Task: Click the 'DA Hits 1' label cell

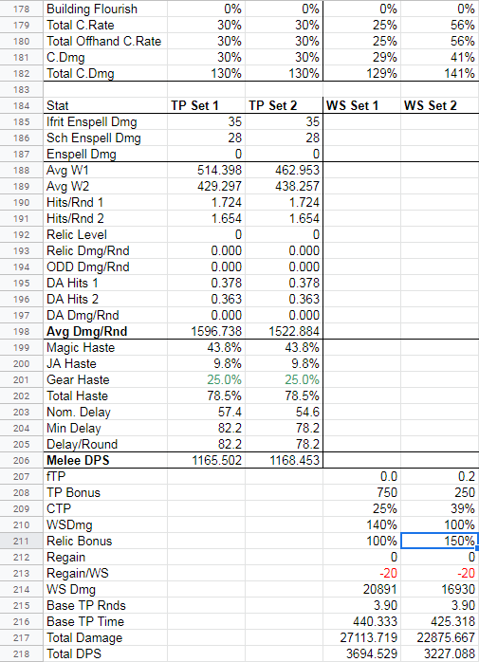Action: (x=105, y=283)
